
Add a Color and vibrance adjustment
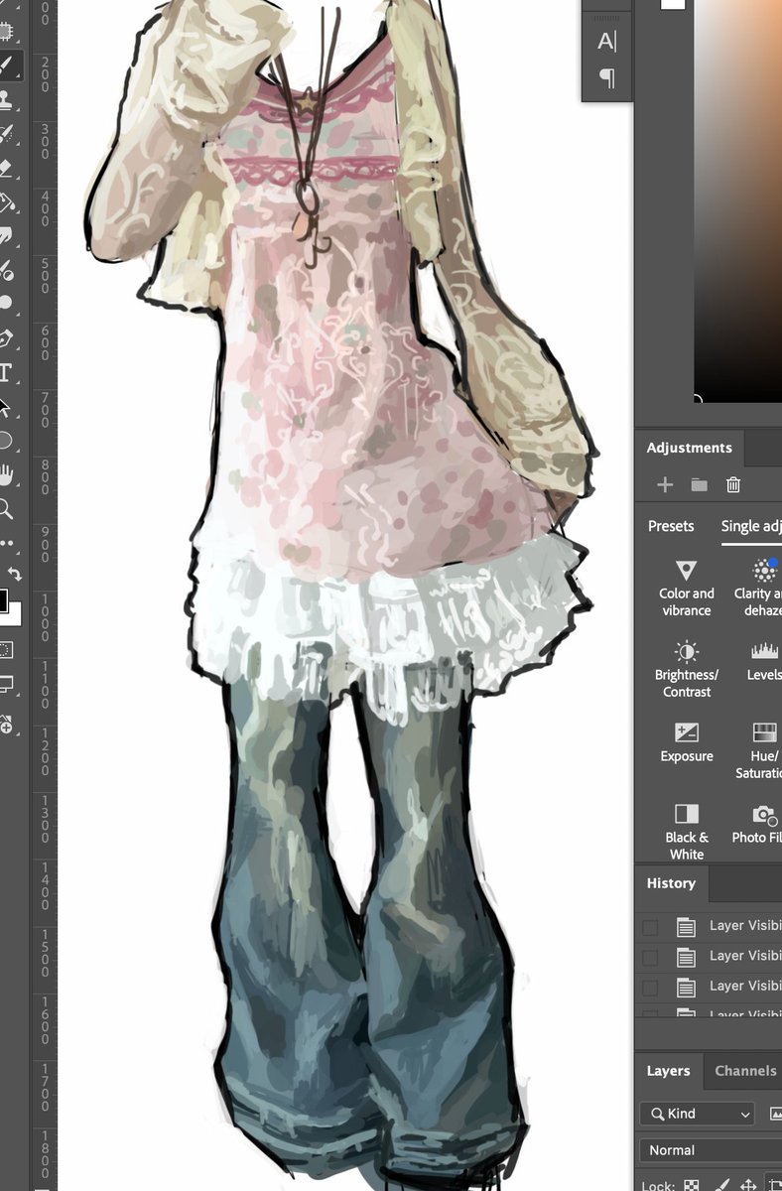pos(687,588)
